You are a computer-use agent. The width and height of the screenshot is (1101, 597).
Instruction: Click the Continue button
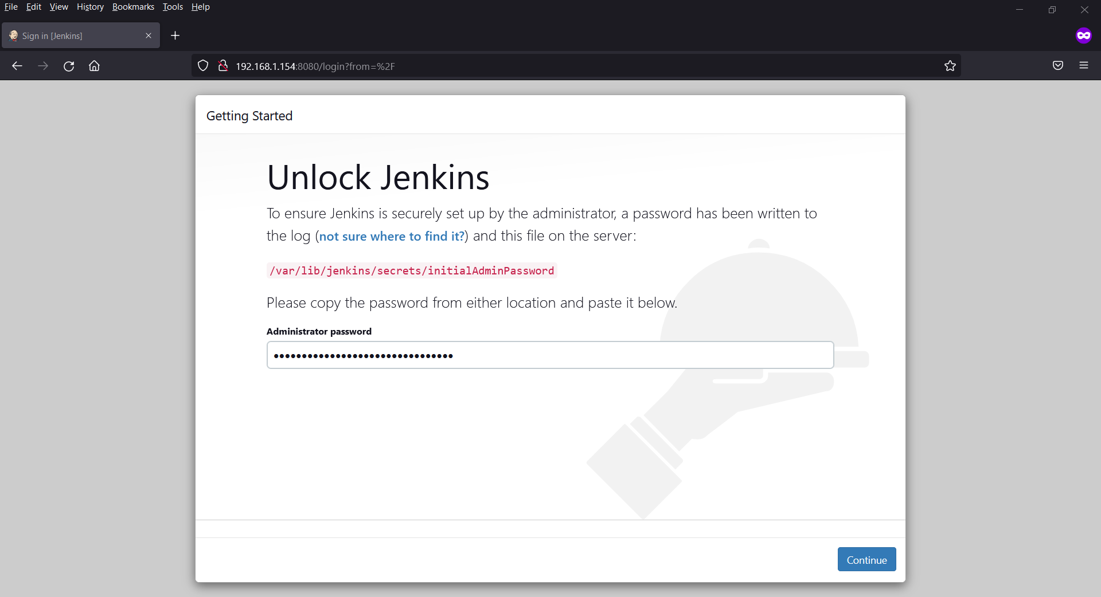pyautogui.click(x=866, y=560)
